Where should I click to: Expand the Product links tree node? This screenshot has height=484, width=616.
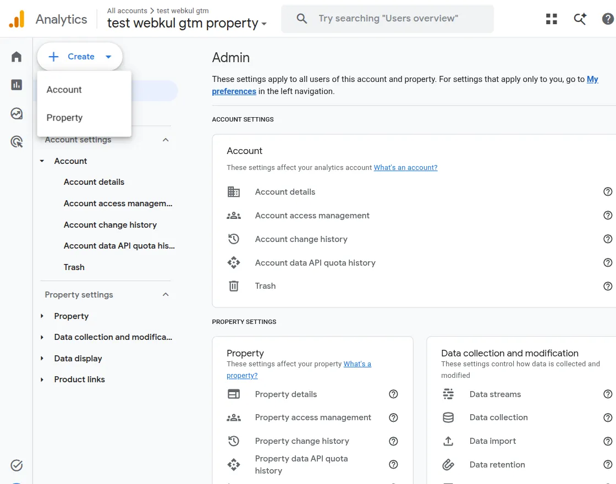click(x=42, y=380)
